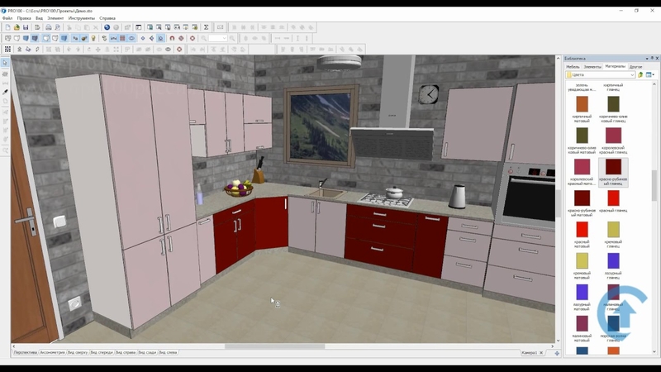
Task: Switch to the Мебель library tab
Action: [x=573, y=66]
